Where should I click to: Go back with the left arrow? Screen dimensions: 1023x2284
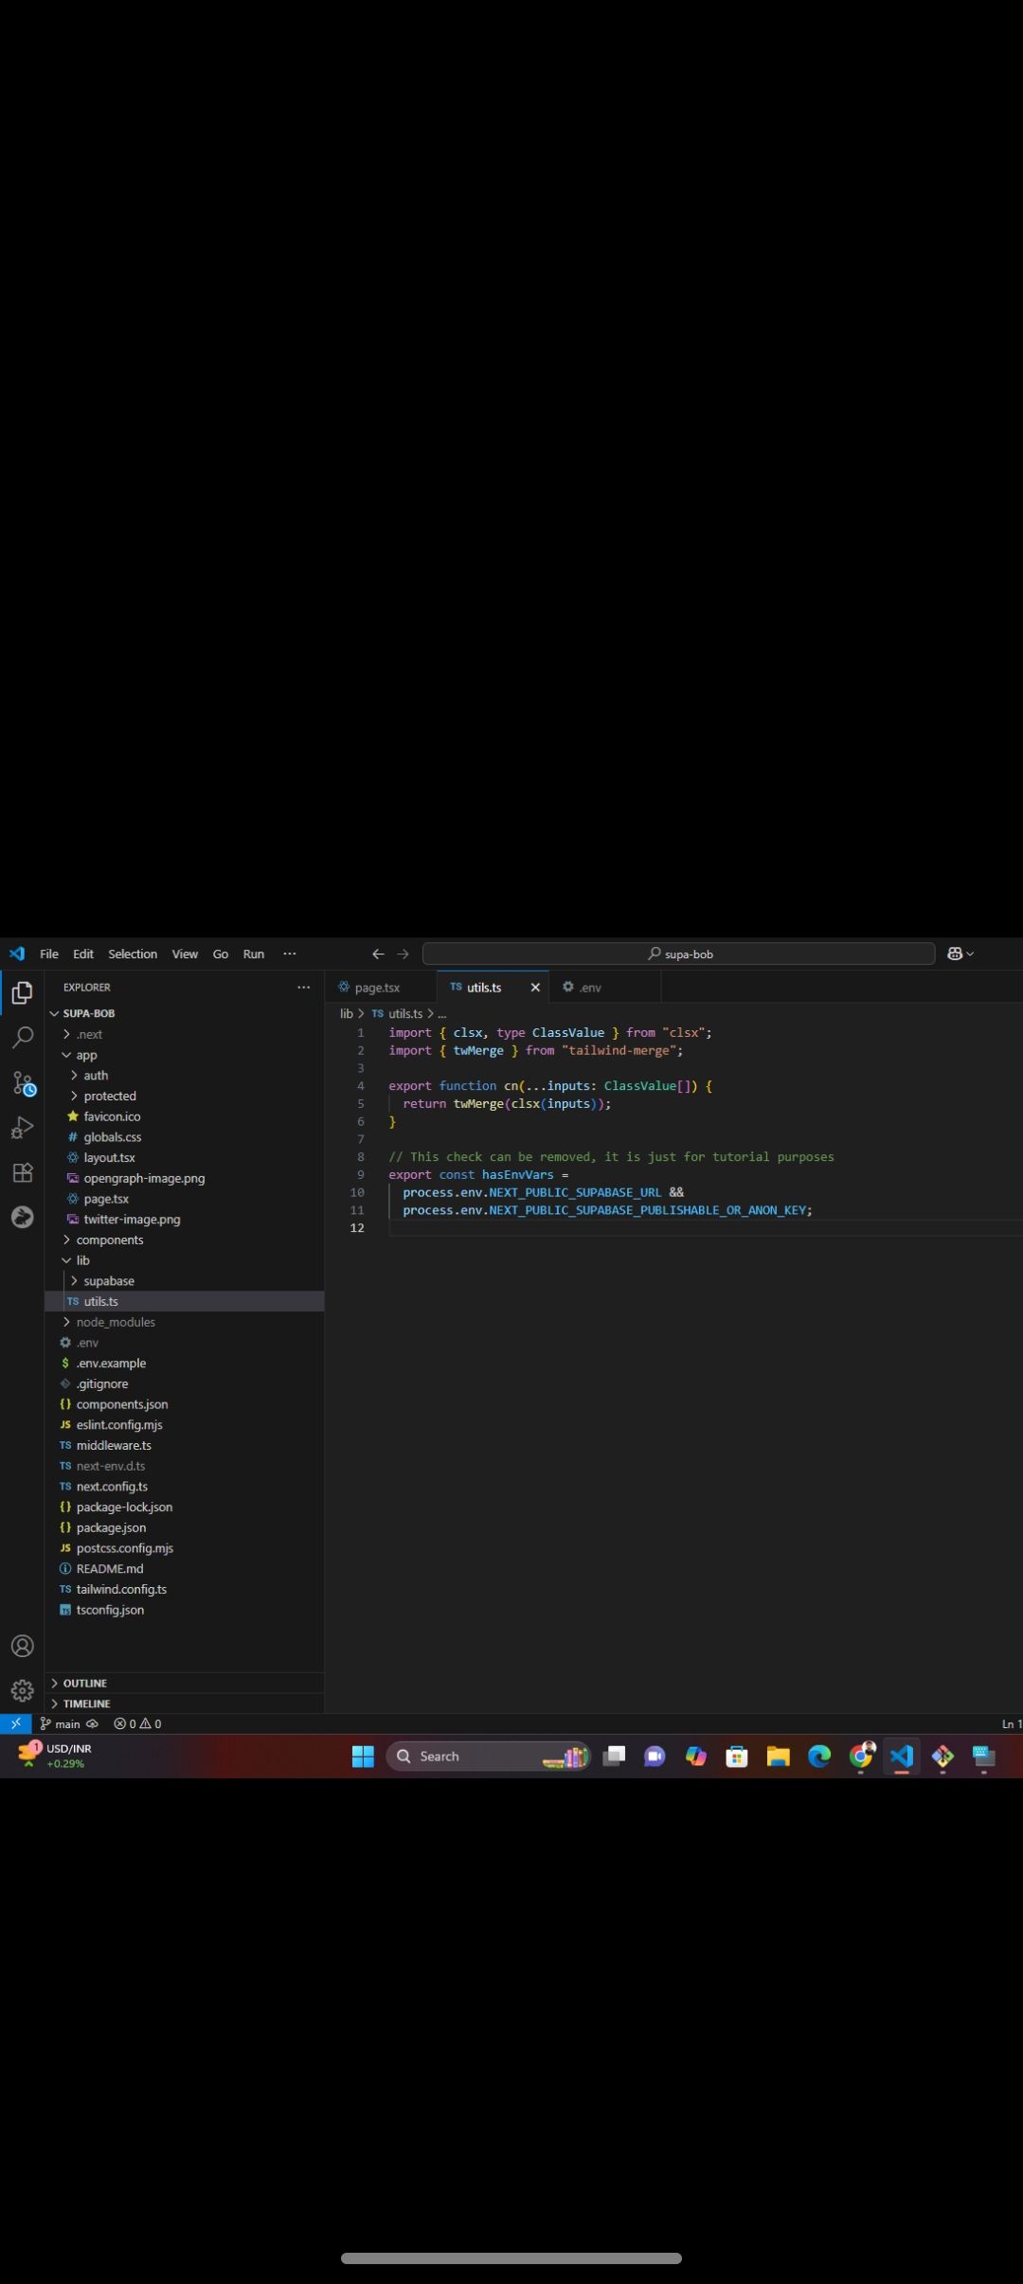(378, 954)
